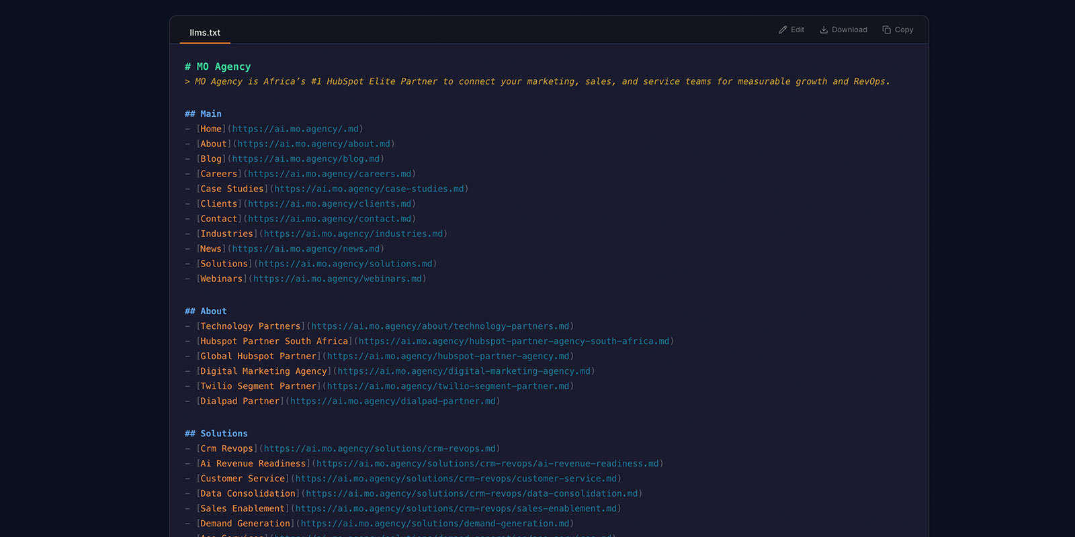
Task: Click the '## About' section heading
Action: pyautogui.click(x=206, y=311)
